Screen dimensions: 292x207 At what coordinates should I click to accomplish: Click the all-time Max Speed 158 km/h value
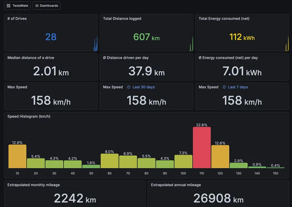51,100
